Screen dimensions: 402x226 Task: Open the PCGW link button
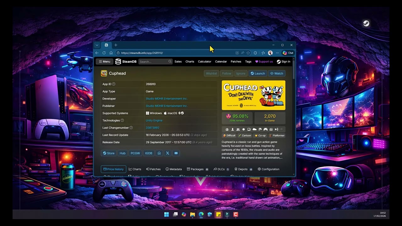[x=135, y=153]
